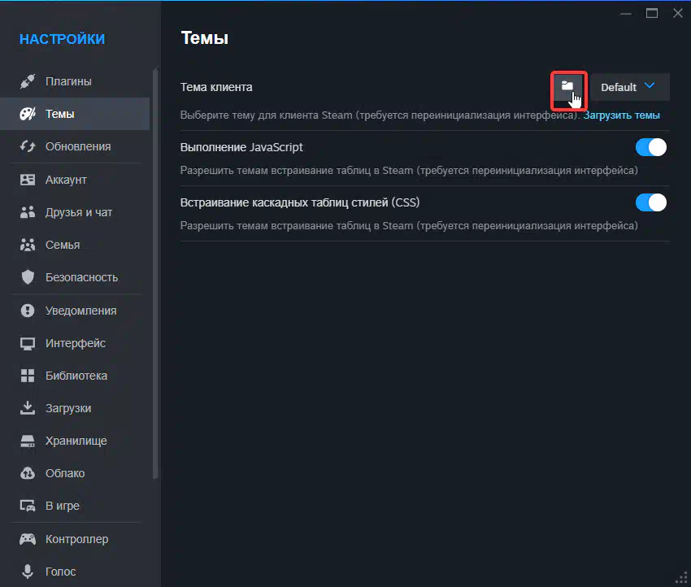The image size is (691, 587).
Task: Click the refresh arrows icon beside Обновления
Action: click(x=28, y=146)
